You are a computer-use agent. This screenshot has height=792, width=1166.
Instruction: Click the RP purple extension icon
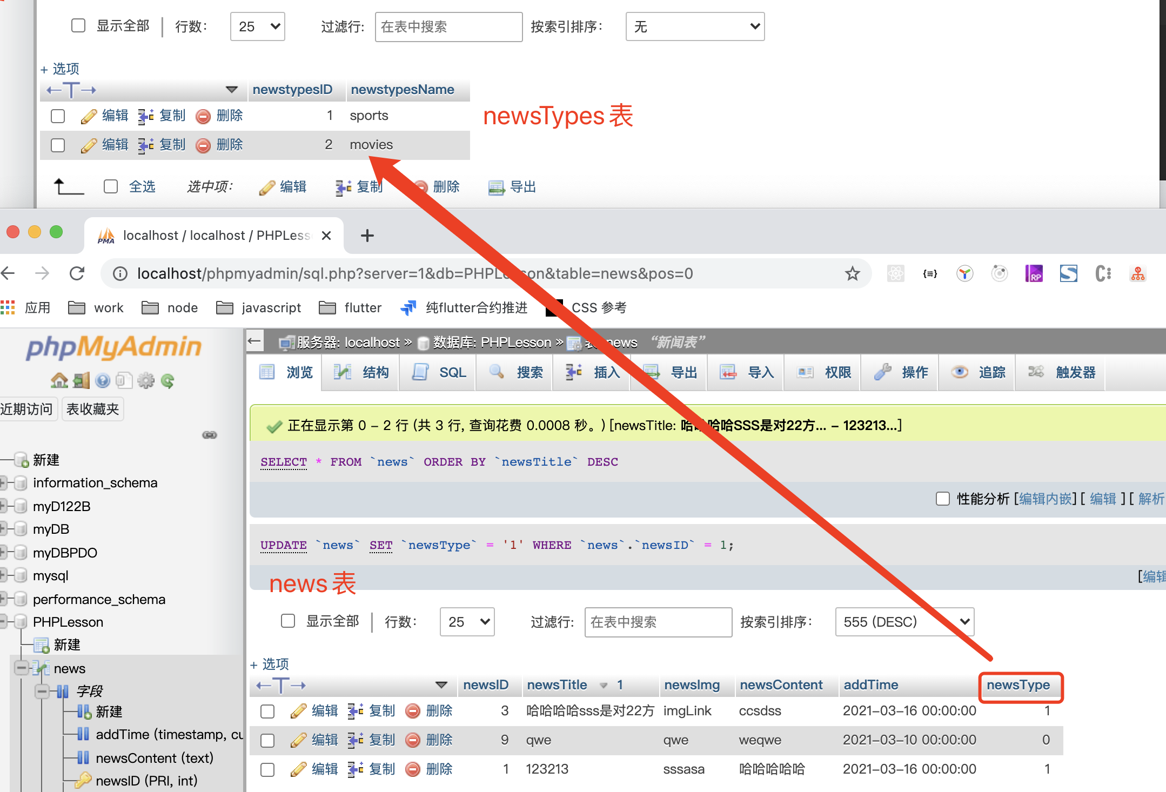[x=1034, y=273]
